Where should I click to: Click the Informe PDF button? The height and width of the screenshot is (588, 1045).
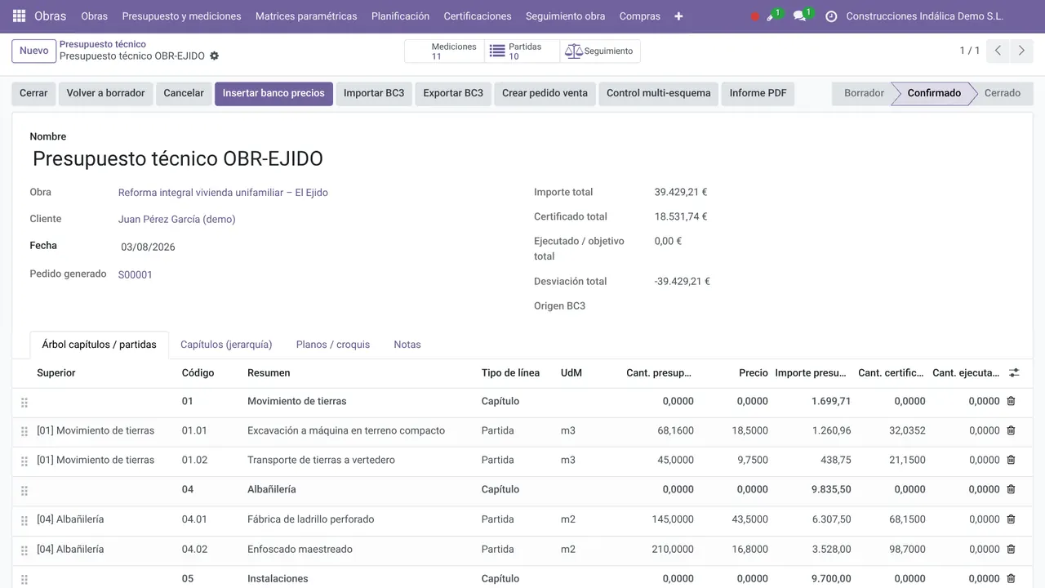click(x=758, y=93)
